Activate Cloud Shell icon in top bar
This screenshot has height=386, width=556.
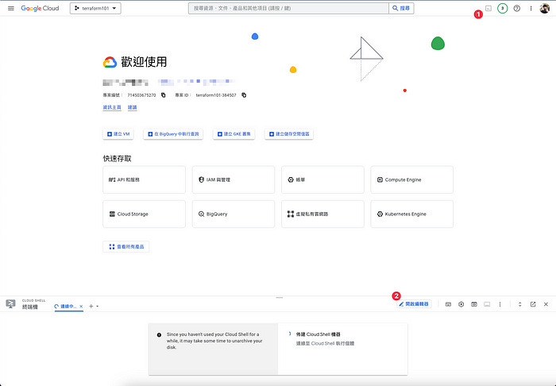(488, 8)
